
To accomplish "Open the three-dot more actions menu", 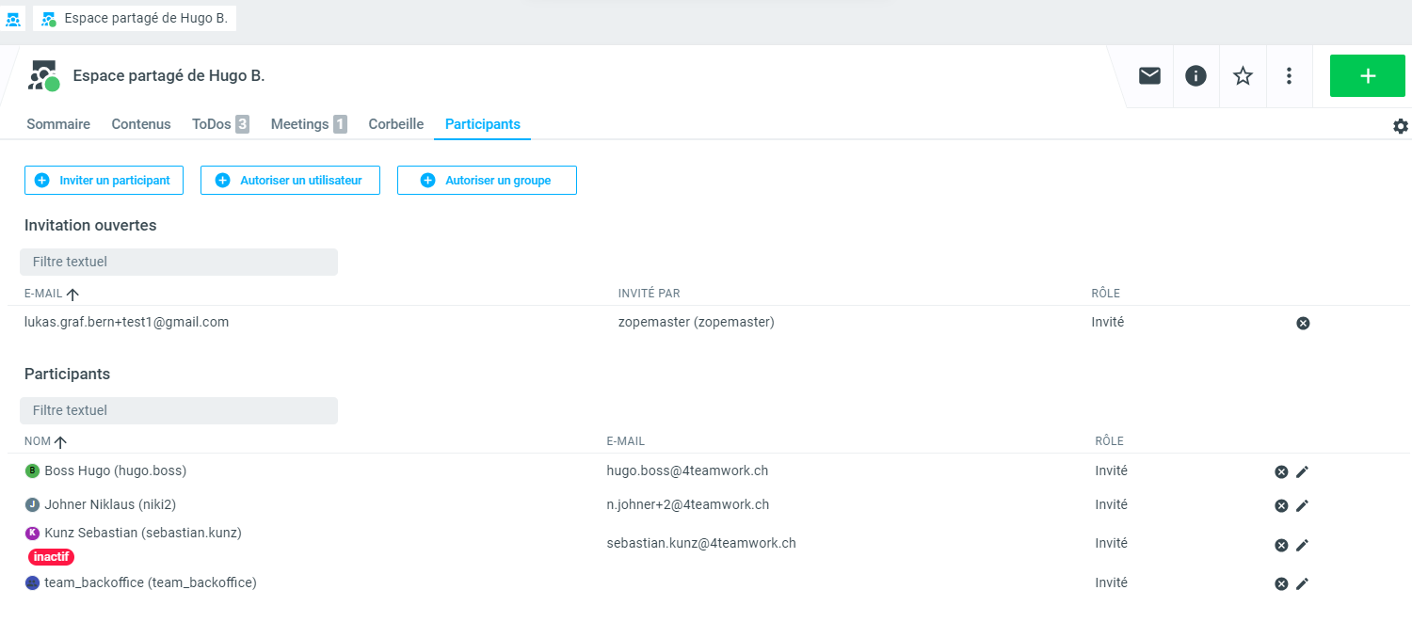I will (1289, 76).
